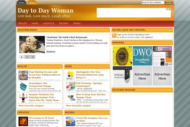This screenshot has height=127, width=190.
Task: Click the second Advertise Here box
Action: [x=162, y=76]
